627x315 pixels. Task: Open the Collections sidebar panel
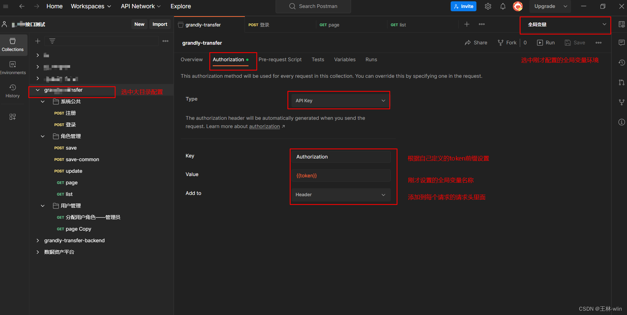[x=13, y=45]
